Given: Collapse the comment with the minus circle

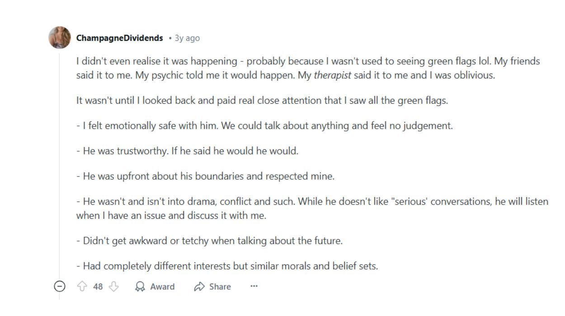Looking at the screenshot, I should coord(60,287).
